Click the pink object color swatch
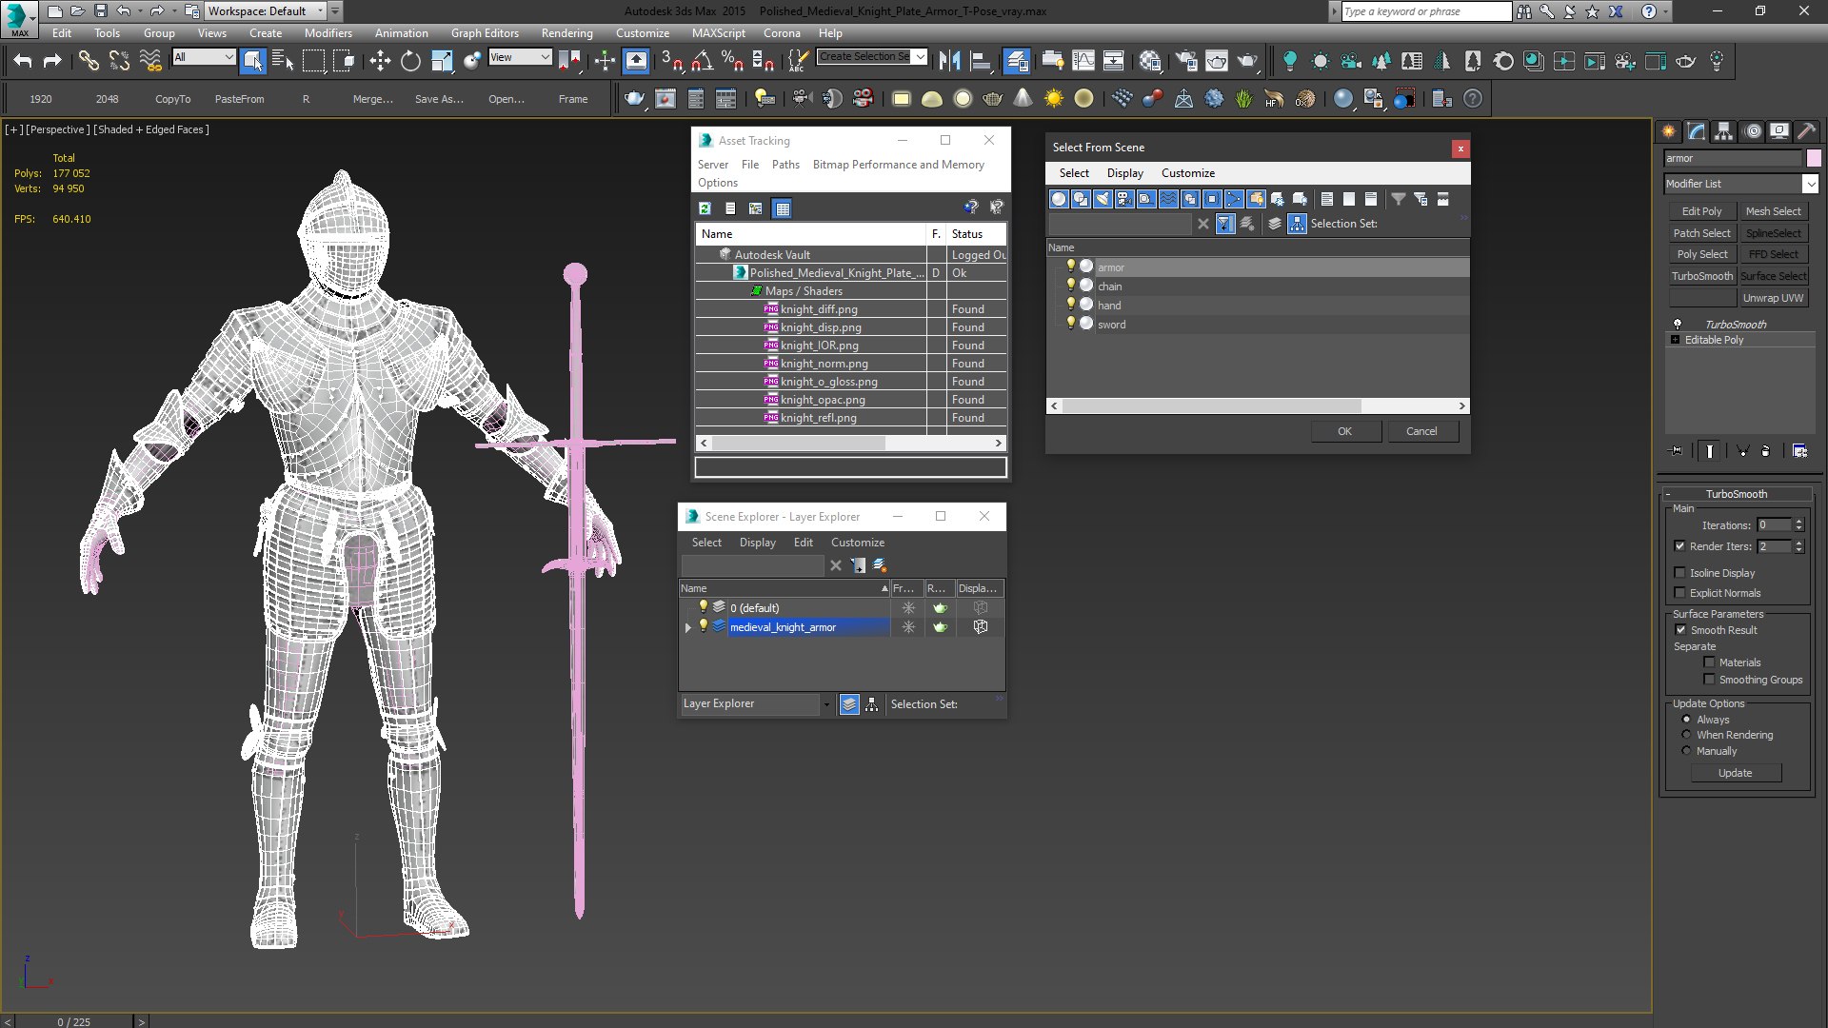Image resolution: width=1828 pixels, height=1028 pixels. 1814,158
